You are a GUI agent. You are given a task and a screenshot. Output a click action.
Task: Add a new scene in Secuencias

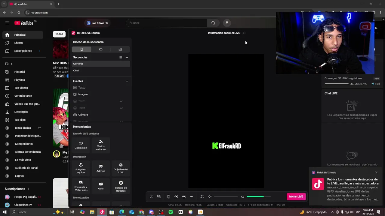(127, 57)
